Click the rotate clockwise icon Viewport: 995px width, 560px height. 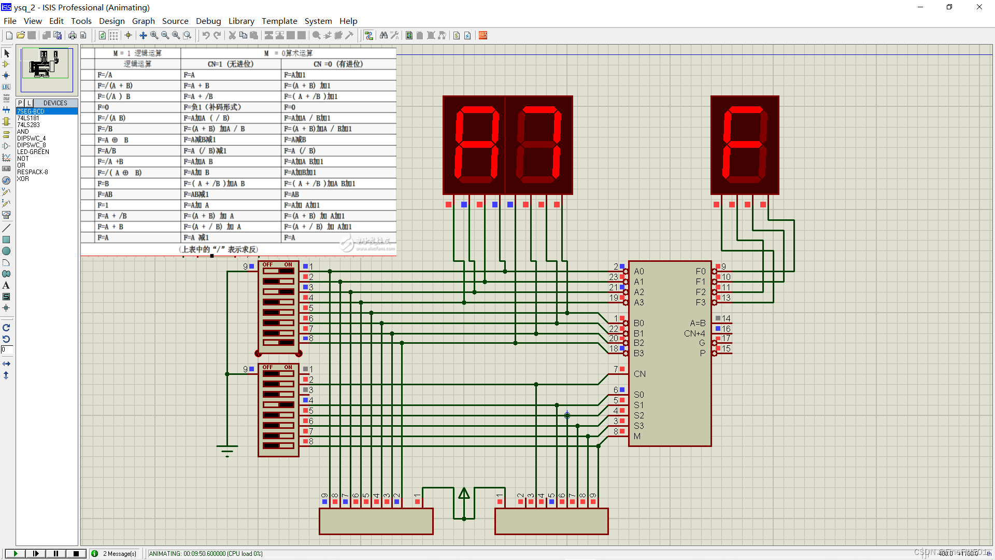tap(6, 328)
